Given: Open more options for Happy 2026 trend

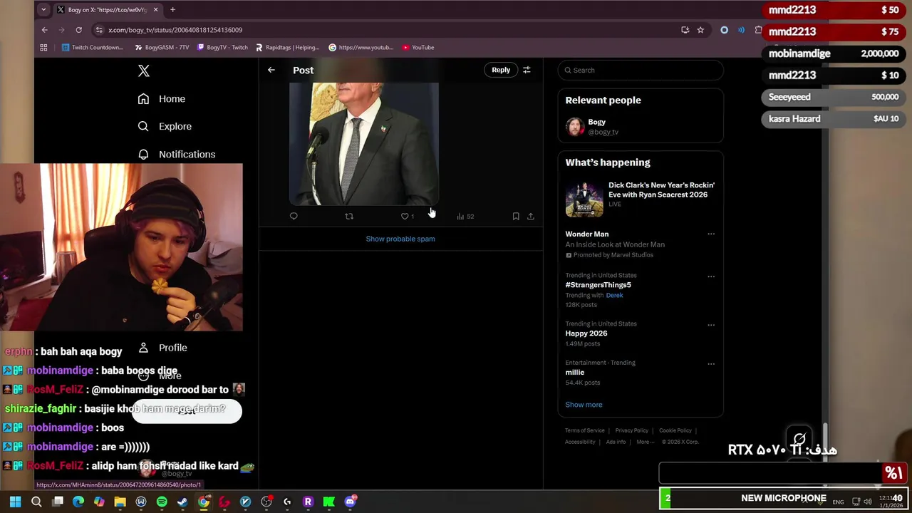Looking at the screenshot, I should [711, 325].
